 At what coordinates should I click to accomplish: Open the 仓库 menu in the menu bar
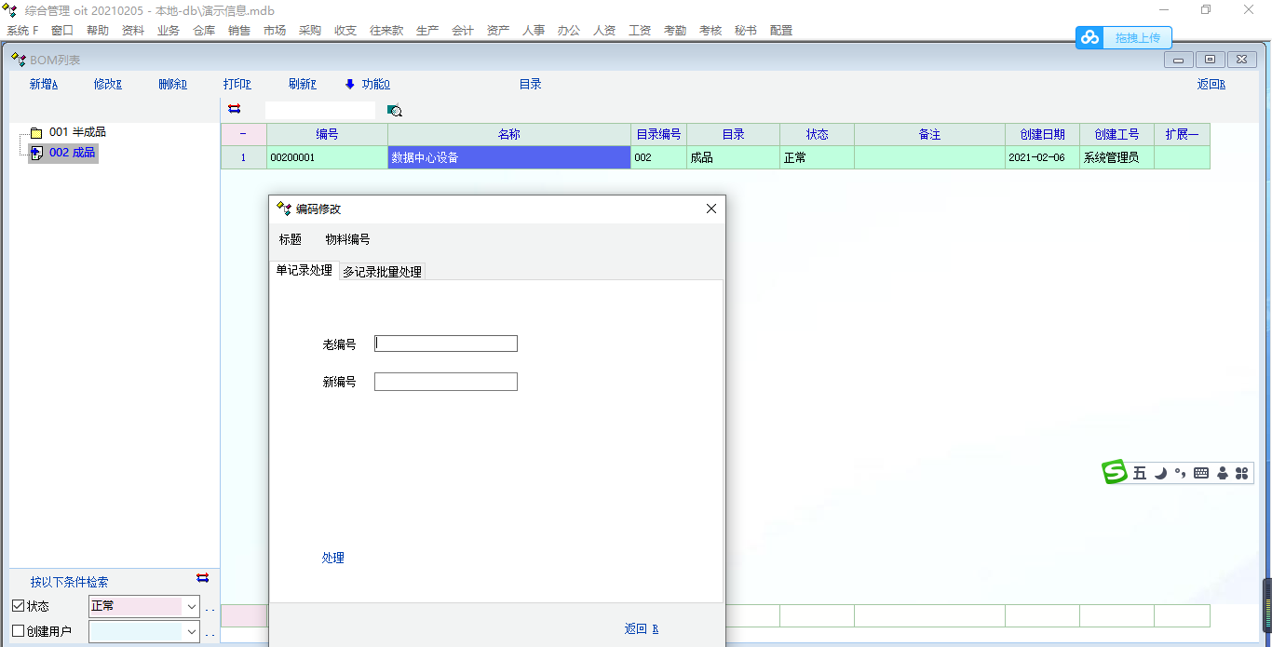point(204,31)
